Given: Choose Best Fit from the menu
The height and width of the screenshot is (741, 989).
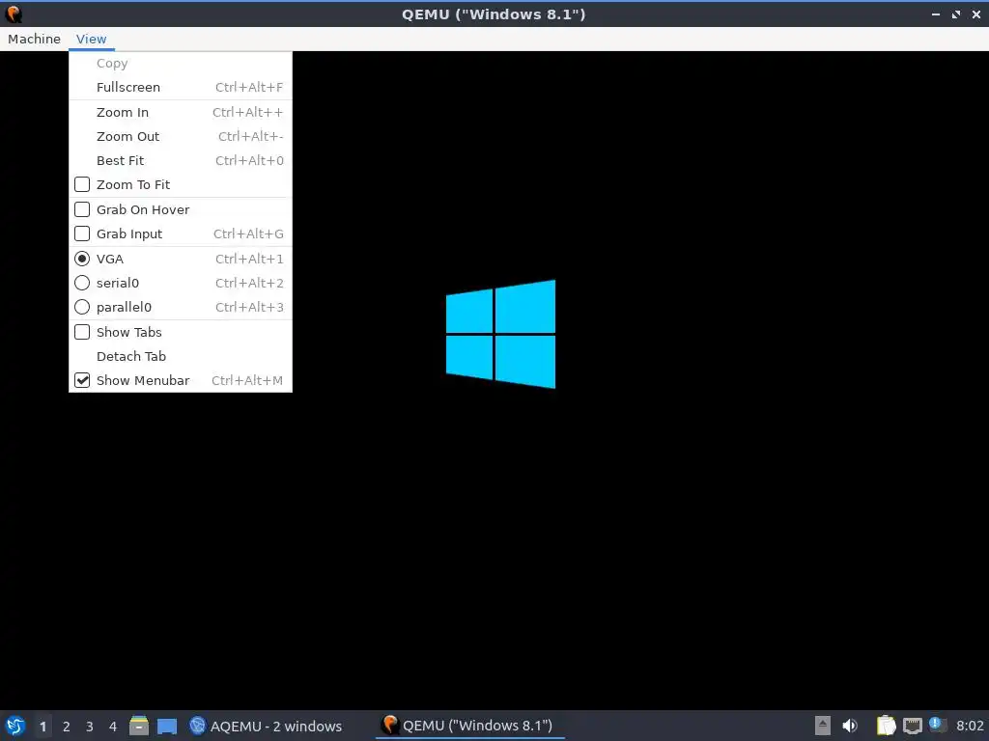Looking at the screenshot, I should point(181,161).
